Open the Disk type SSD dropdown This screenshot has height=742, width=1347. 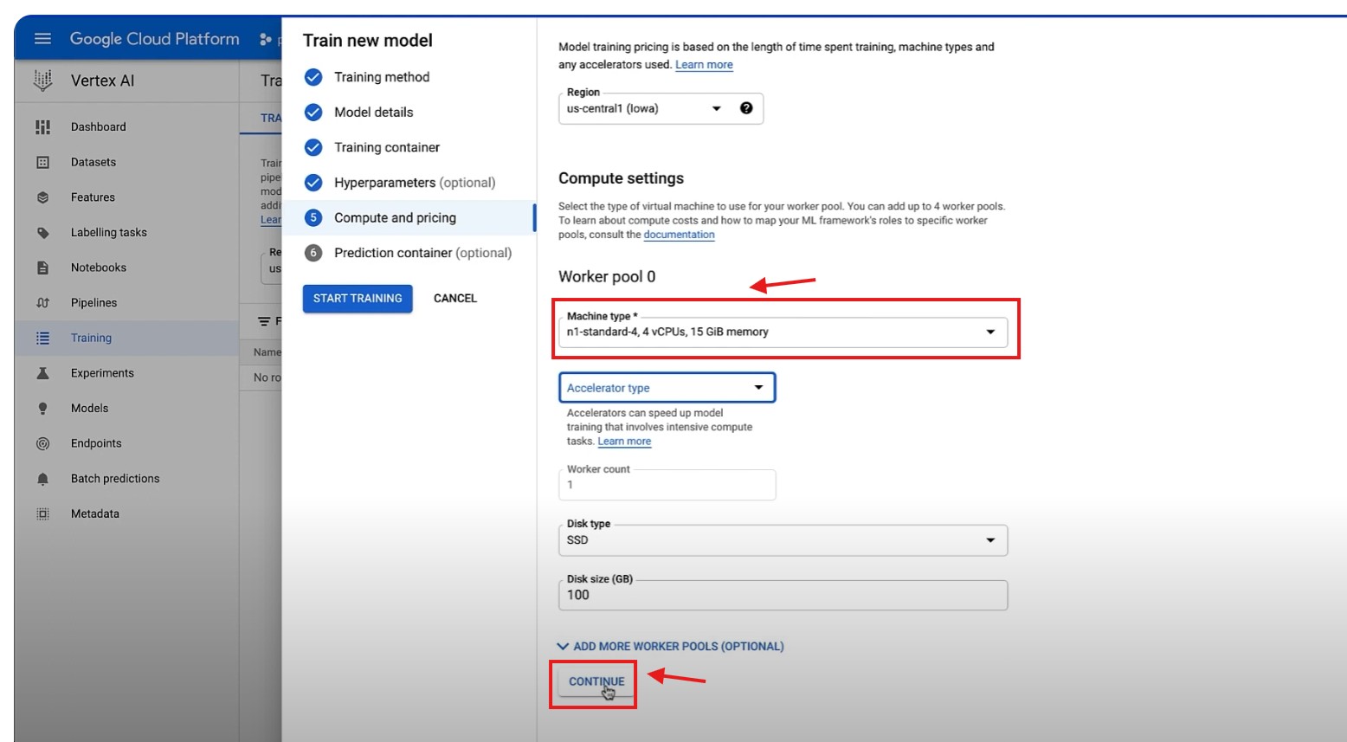(783, 540)
